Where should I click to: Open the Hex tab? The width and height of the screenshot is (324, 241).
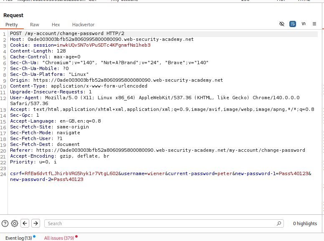(x=56, y=25)
